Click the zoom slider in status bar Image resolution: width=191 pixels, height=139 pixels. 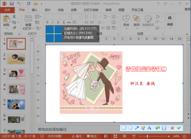click(162, 136)
